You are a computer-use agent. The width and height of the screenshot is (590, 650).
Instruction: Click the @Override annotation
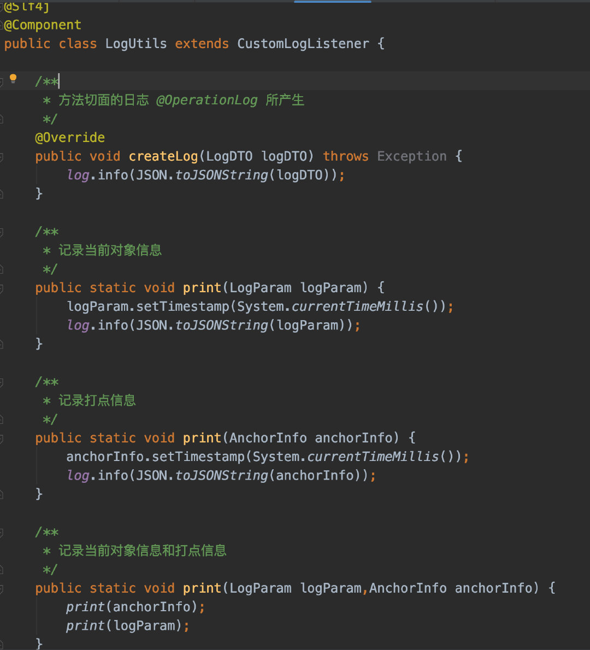click(70, 138)
